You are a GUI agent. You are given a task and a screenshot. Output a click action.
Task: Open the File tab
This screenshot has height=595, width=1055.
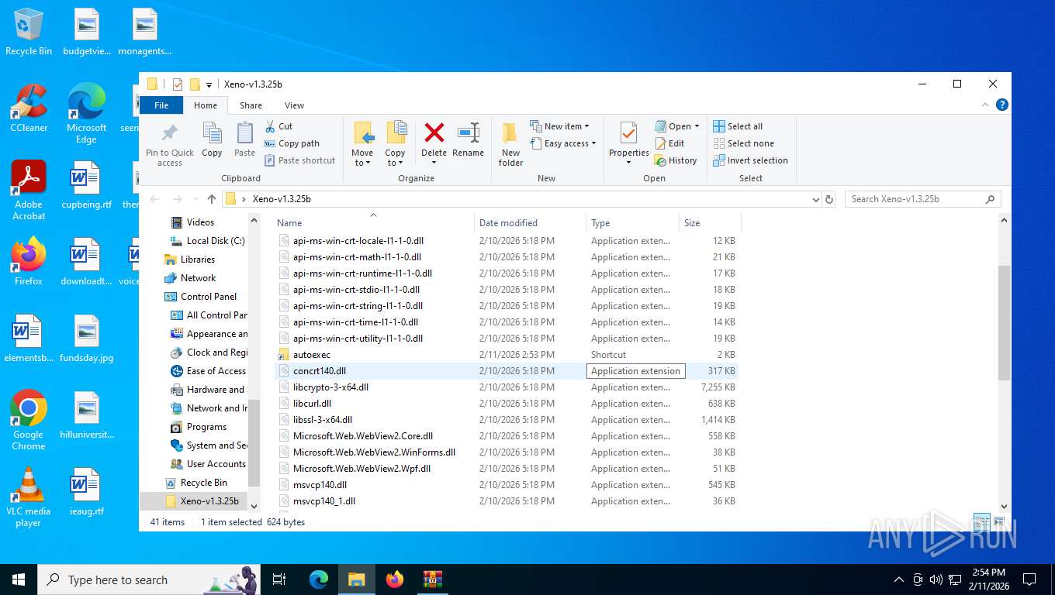(161, 105)
